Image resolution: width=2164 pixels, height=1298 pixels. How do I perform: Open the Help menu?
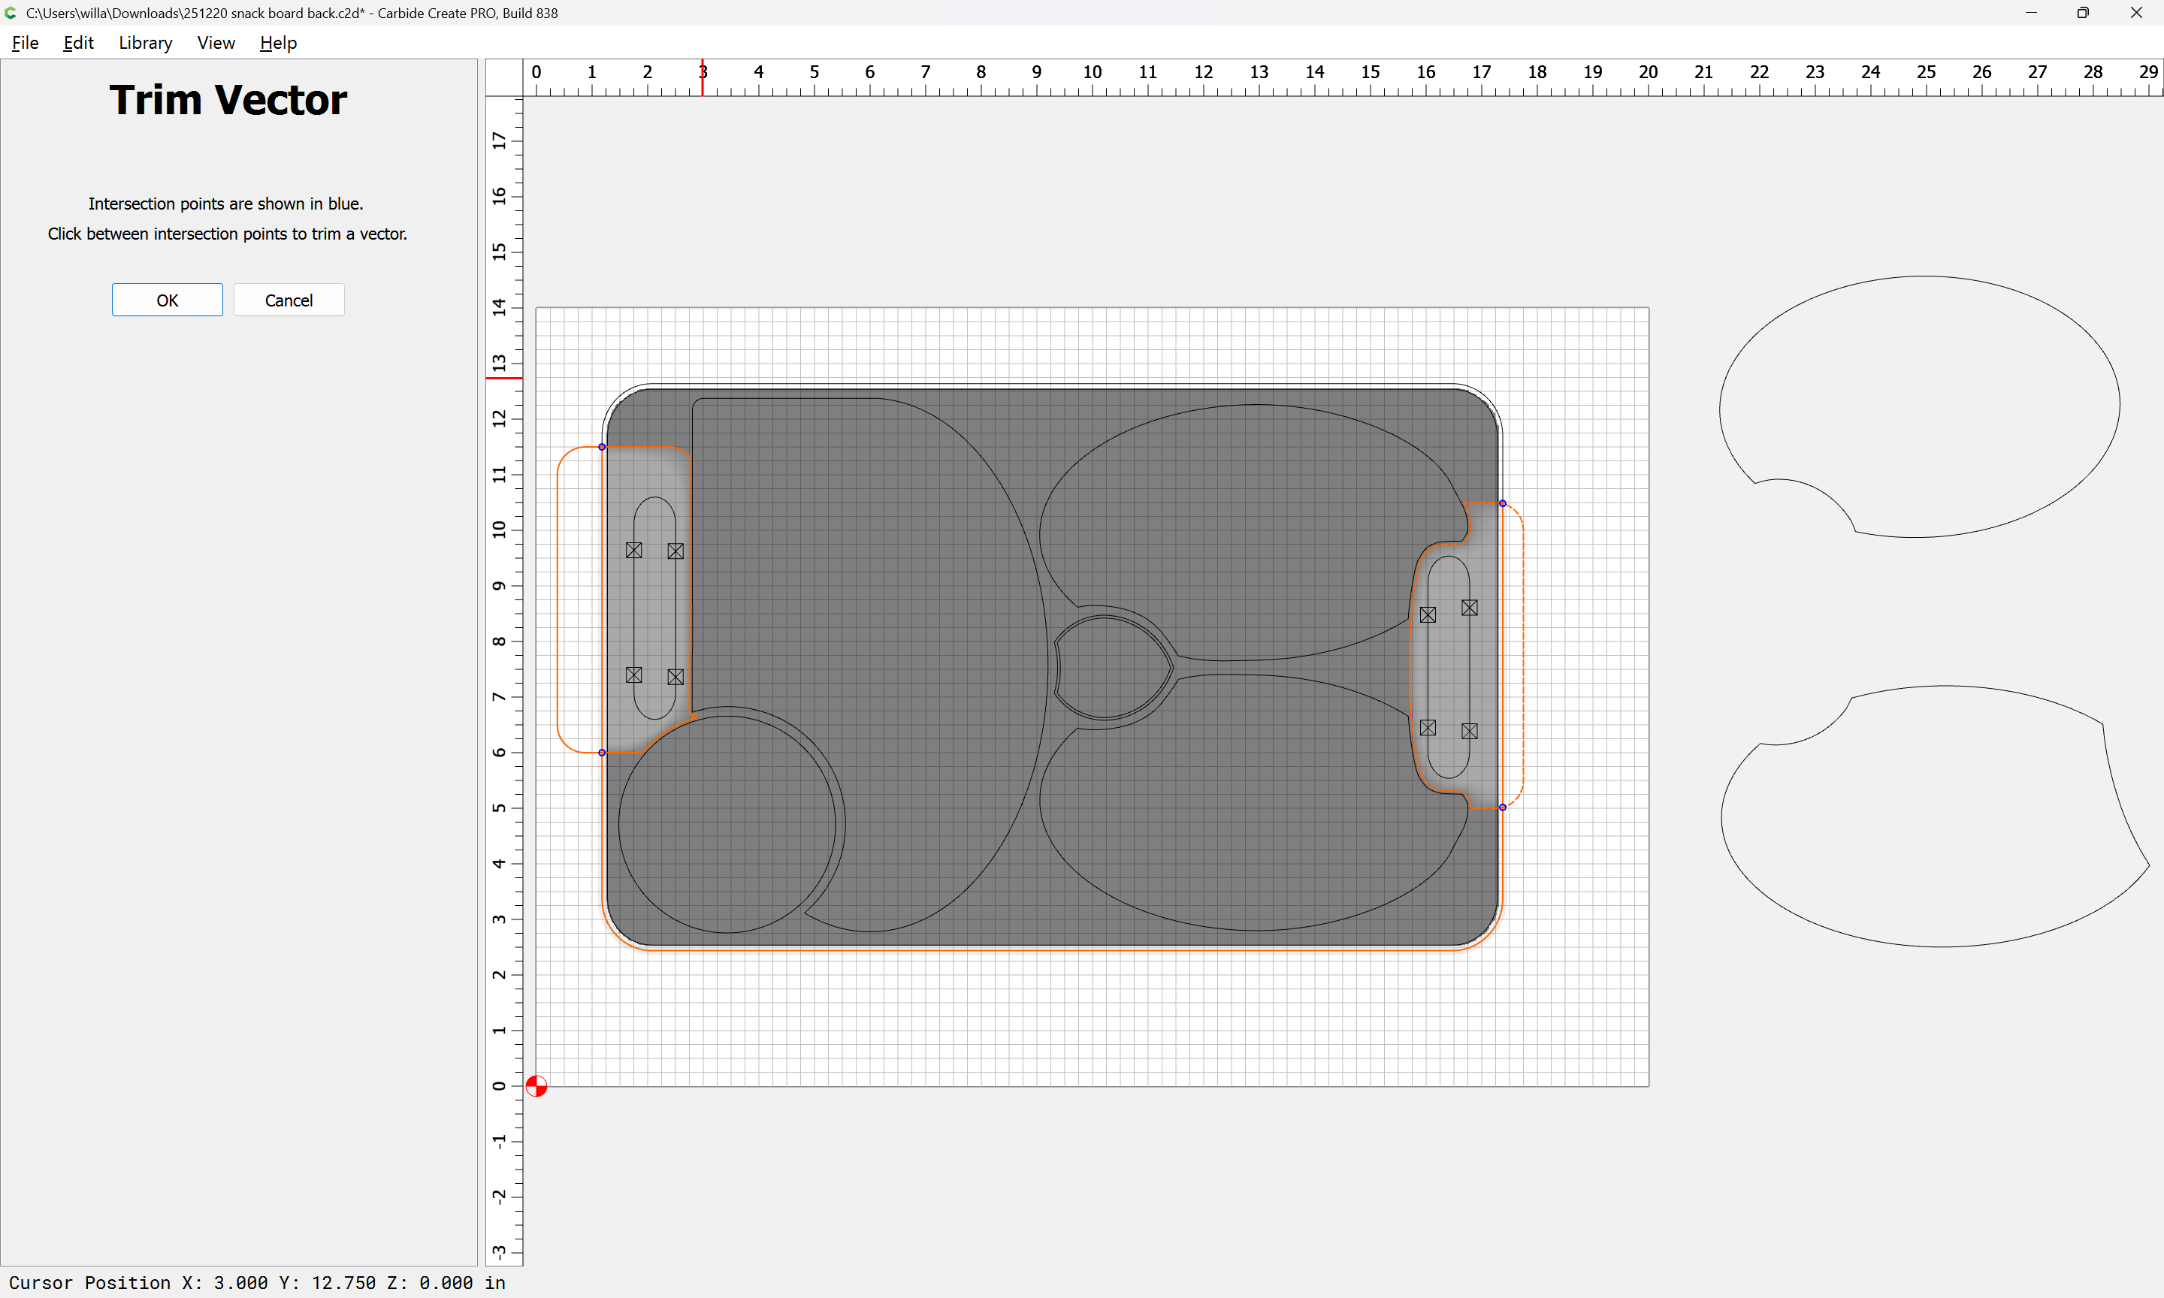278,43
